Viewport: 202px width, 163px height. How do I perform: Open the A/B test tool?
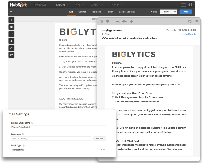pos(11,55)
